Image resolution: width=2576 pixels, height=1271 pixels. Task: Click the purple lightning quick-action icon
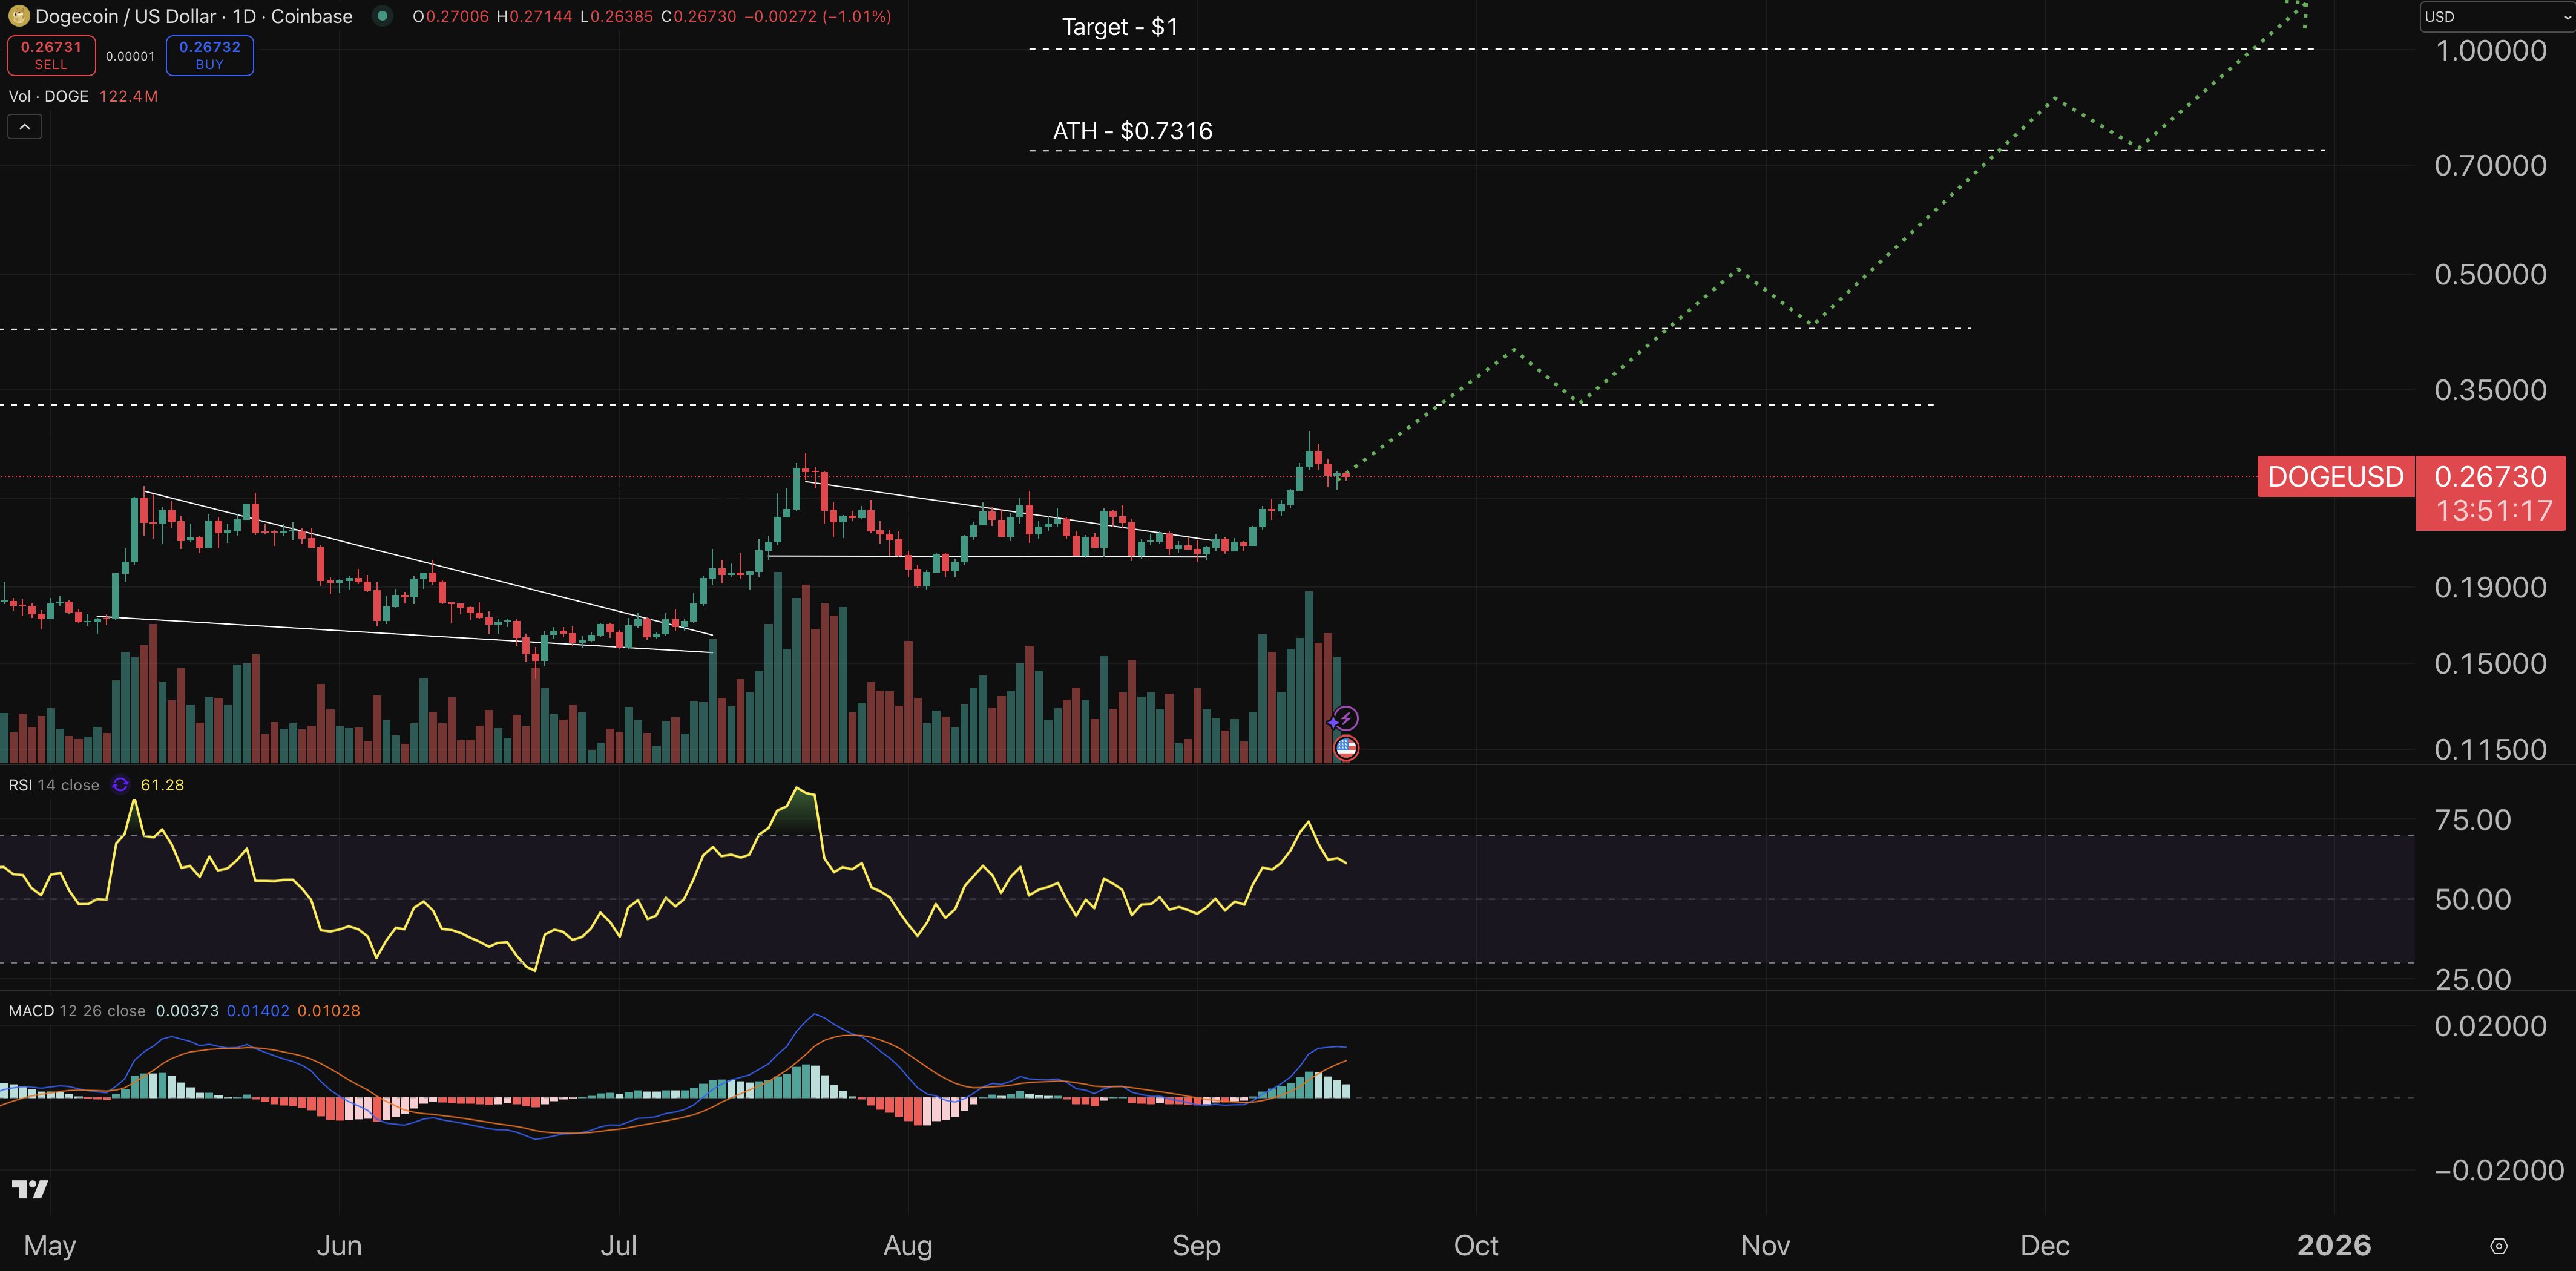pos(1346,716)
